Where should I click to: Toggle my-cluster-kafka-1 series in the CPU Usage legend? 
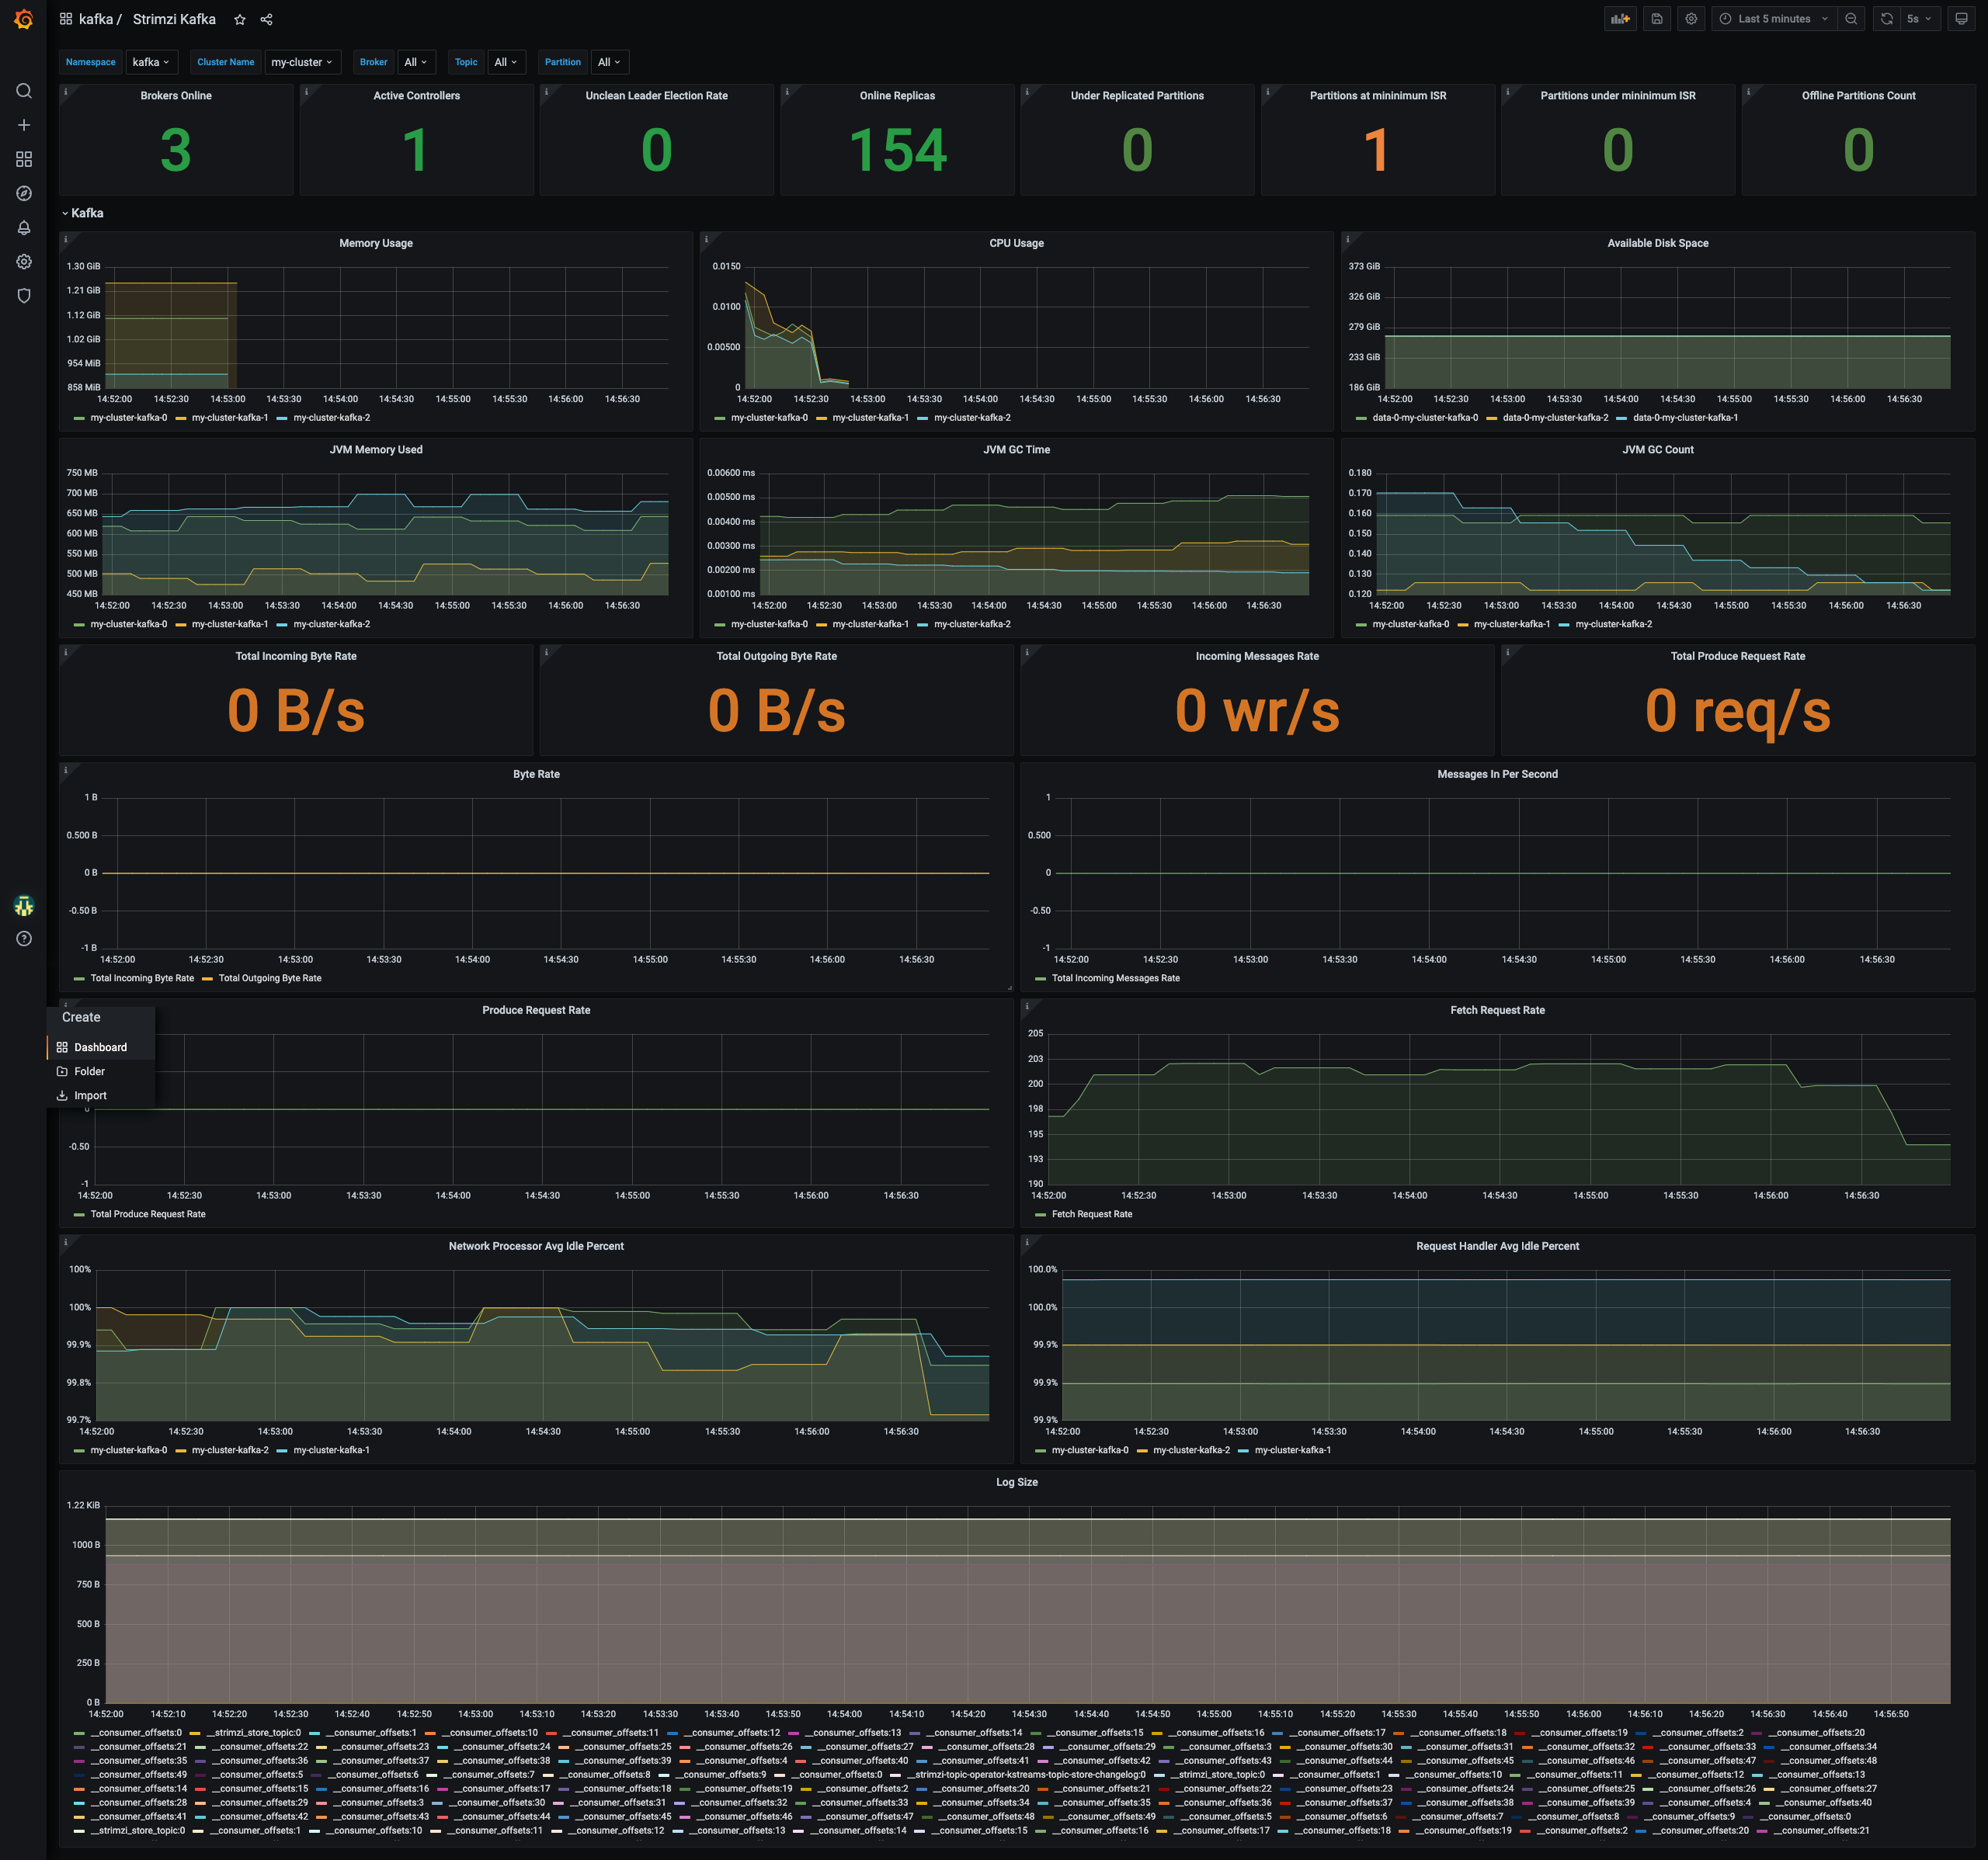point(870,418)
